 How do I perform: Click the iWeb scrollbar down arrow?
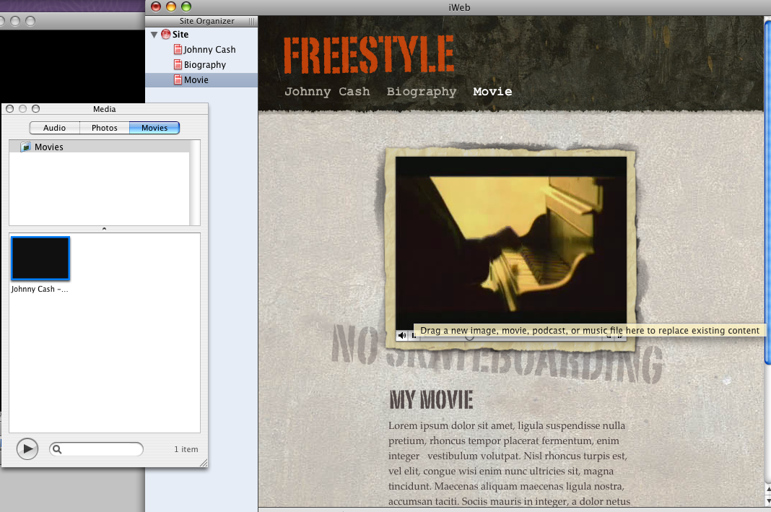click(x=768, y=500)
